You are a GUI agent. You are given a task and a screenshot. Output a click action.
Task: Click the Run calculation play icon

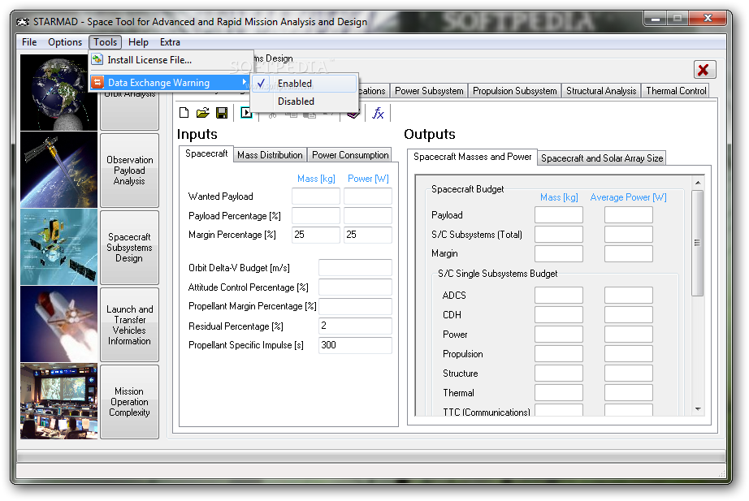tap(245, 113)
